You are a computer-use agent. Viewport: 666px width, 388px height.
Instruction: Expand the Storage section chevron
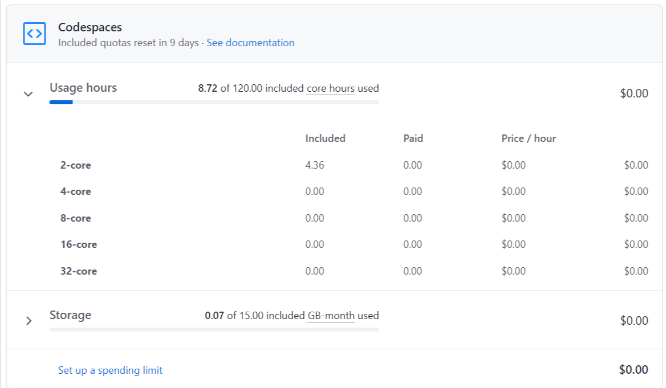point(29,321)
